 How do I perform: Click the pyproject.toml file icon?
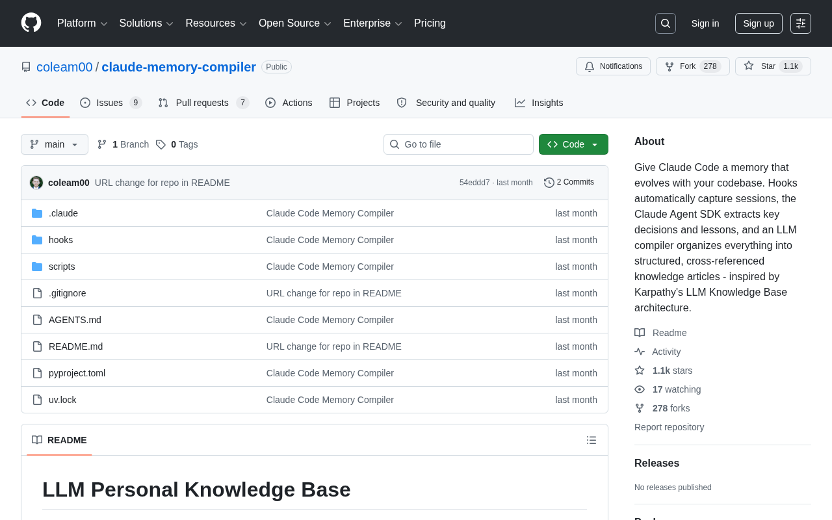click(37, 373)
